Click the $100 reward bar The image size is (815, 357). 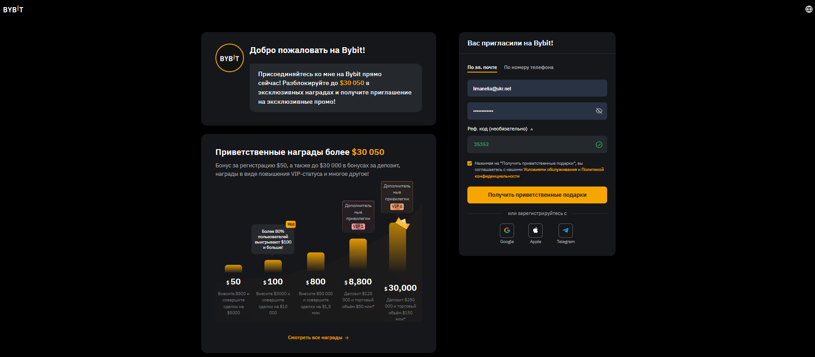(x=273, y=266)
